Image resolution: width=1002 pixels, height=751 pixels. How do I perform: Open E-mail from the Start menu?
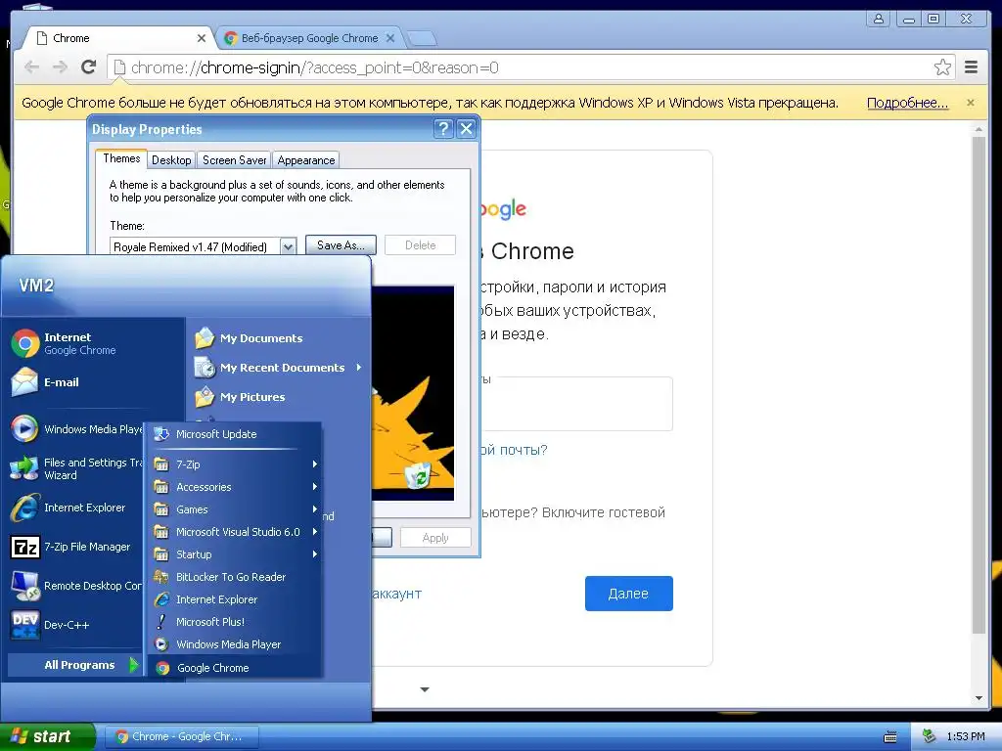45,382
